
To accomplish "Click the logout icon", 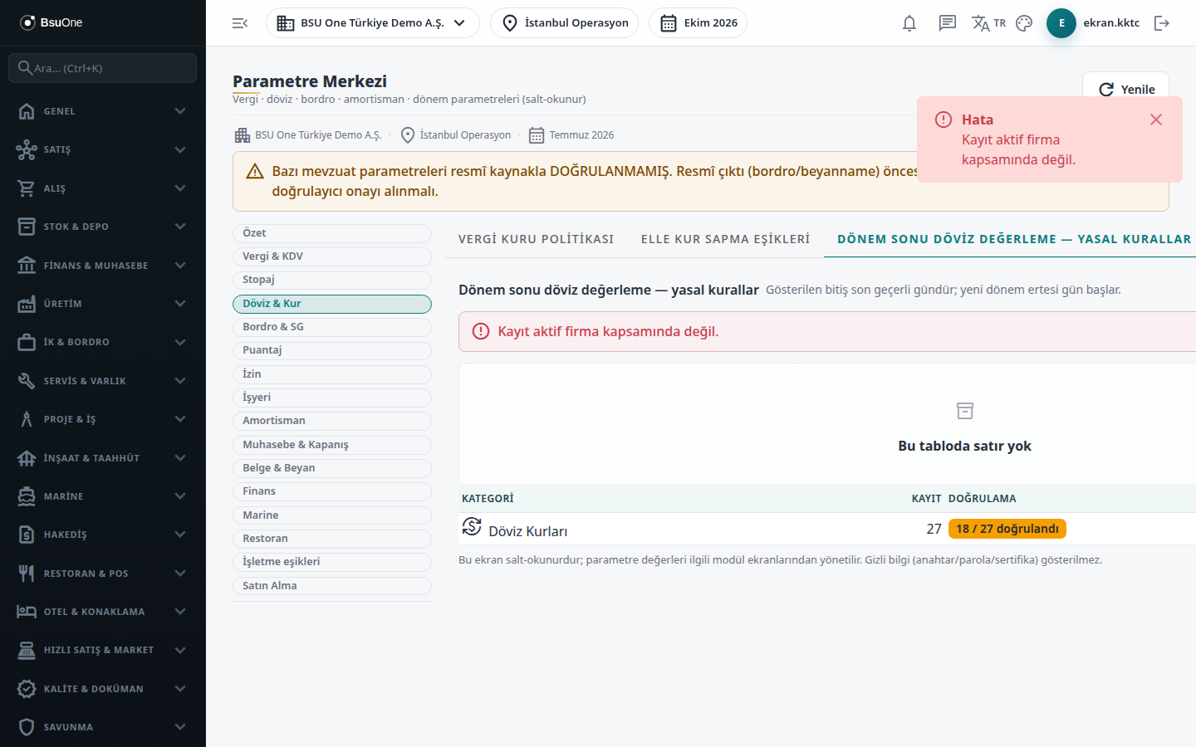I will pyautogui.click(x=1162, y=23).
